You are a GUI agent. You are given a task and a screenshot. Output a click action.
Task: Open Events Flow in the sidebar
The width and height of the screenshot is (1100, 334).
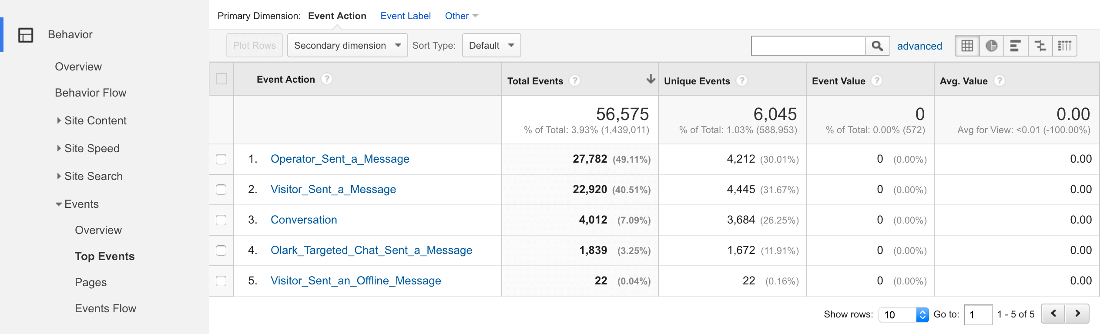tap(105, 308)
